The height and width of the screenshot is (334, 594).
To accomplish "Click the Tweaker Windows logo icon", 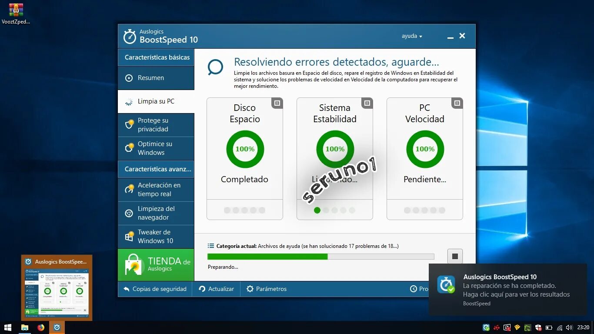I will pos(129,236).
